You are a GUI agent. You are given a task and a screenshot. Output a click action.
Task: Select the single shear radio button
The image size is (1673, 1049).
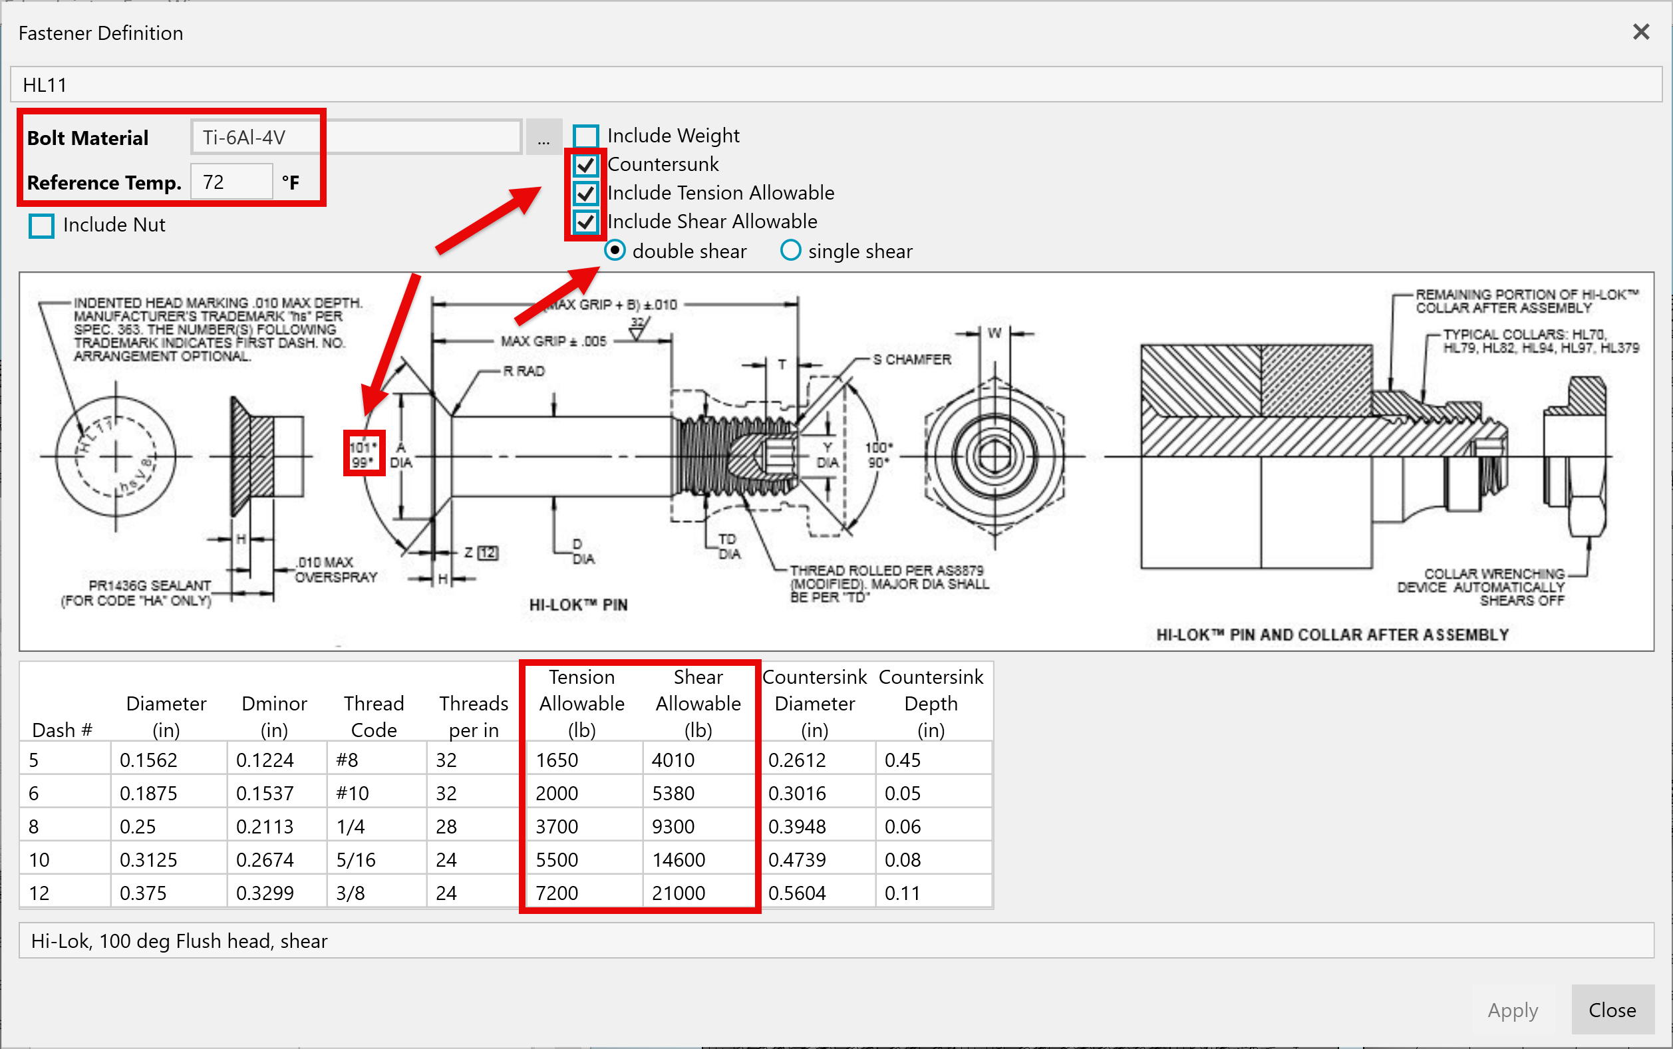791,251
